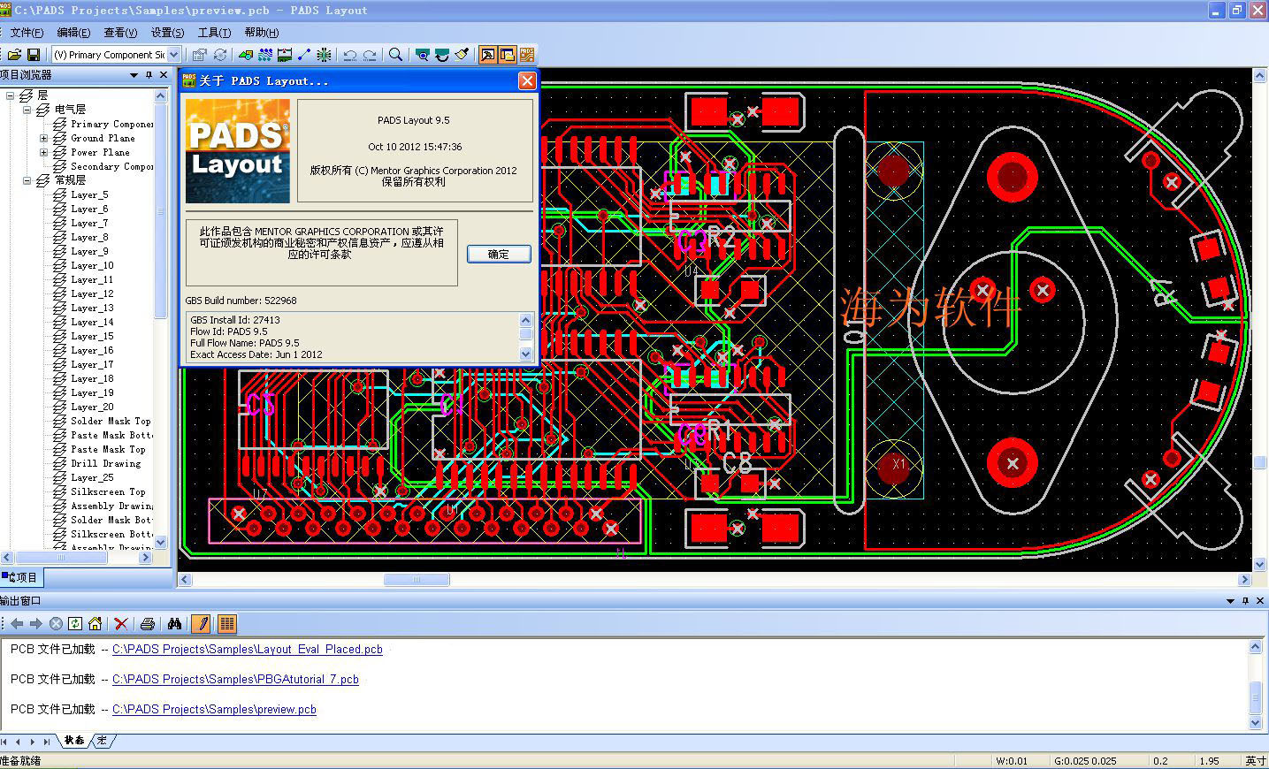Viewport: 1269px width, 769px height.
Task: Click the 确定 button in About dialog
Action: [x=499, y=254]
